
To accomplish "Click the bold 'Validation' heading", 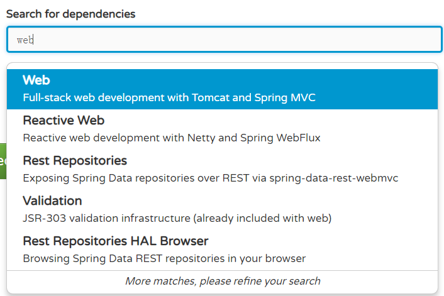I will [x=52, y=200].
